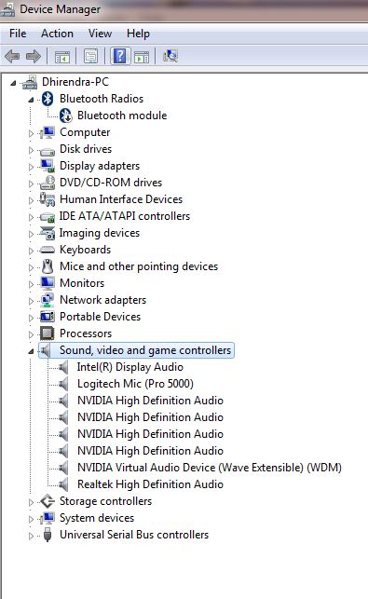
Task: Select the Human Interface Devices label
Action: (121, 199)
